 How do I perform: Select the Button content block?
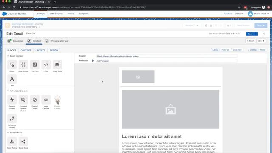click(12, 65)
